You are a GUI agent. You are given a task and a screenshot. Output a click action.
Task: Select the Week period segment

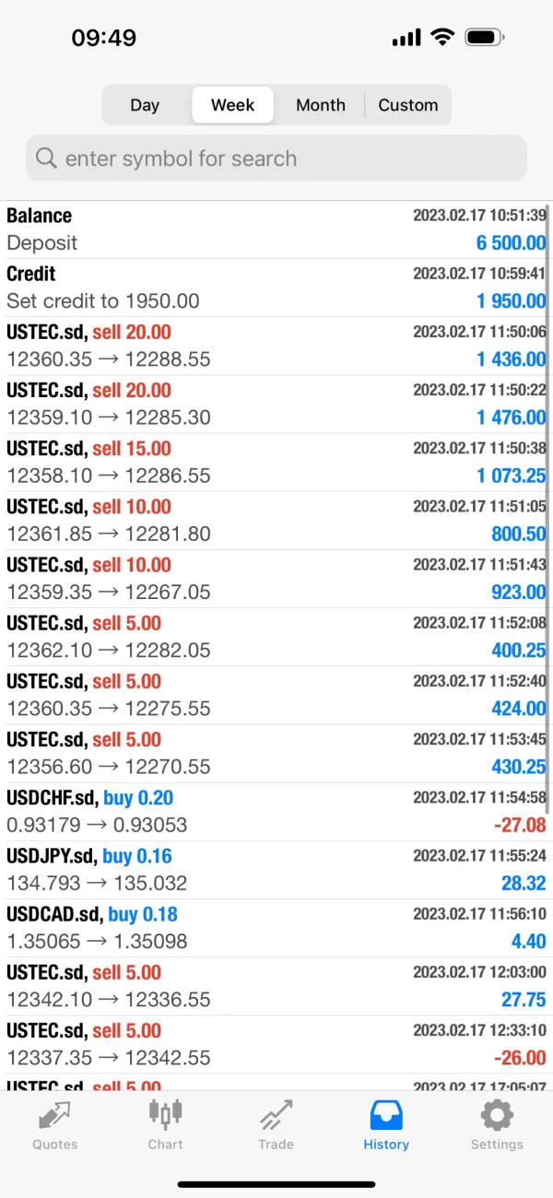[x=232, y=105]
